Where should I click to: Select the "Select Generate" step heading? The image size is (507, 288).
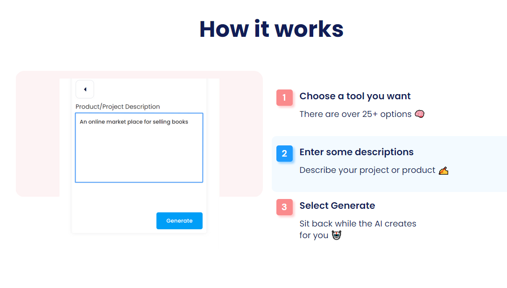(337, 206)
